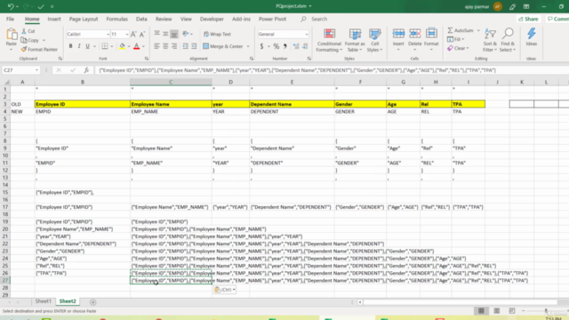Select cell B4 containing EMPID
Screen dimensions: 569x320
(83, 111)
